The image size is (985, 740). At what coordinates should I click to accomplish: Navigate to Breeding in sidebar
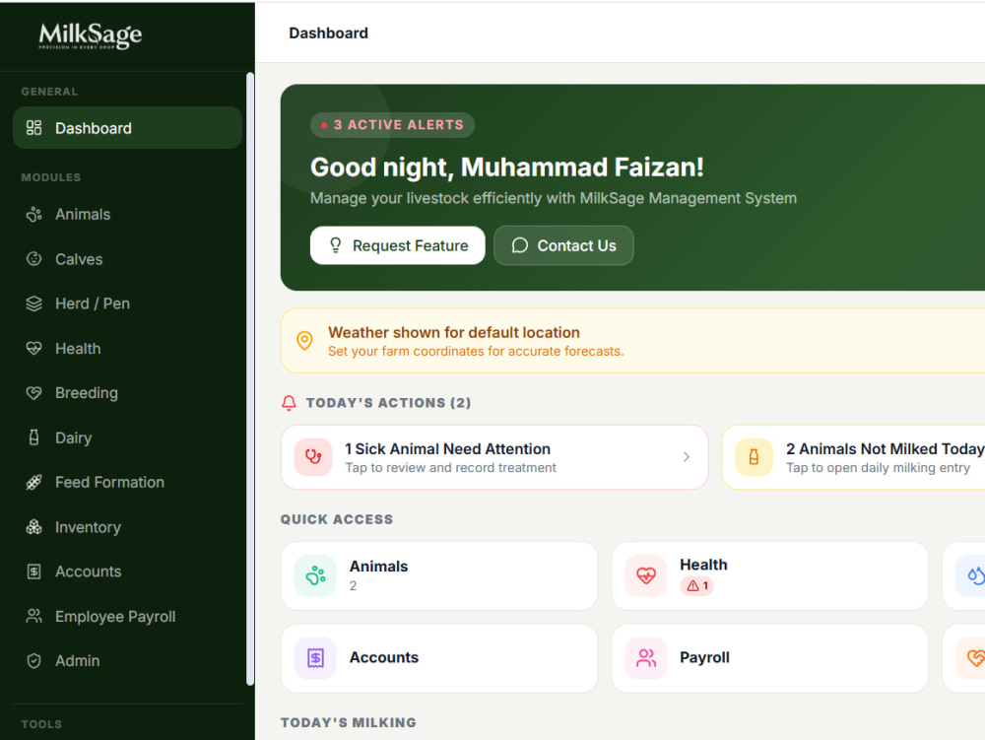tap(127, 392)
